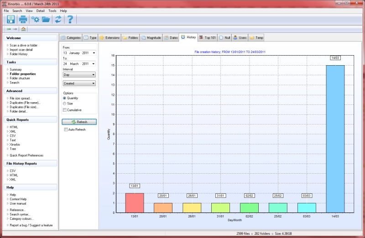Open the File menu
365x238 pixels.
(x=6, y=10)
